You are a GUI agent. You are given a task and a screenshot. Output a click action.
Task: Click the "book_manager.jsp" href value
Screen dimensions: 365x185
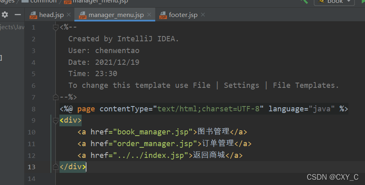(x=153, y=132)
